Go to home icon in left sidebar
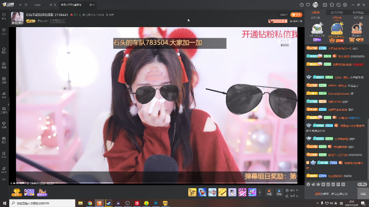 [x=4, y=51]
